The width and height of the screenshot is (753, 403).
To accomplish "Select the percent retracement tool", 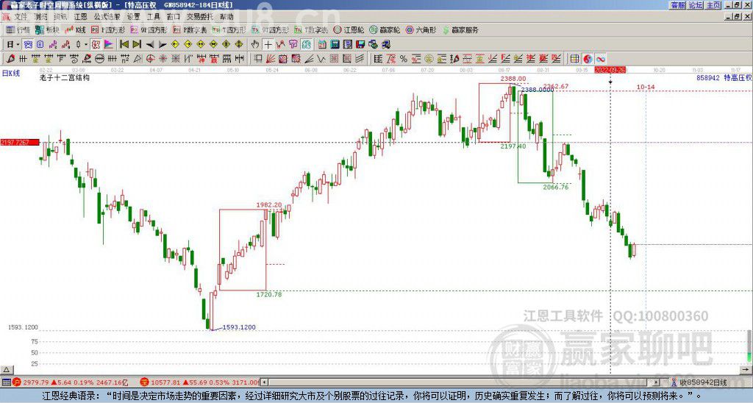I will coord(404,59).
